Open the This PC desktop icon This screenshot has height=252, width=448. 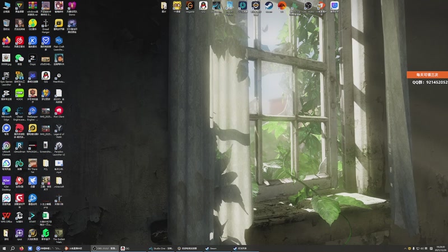pos(6,7)
